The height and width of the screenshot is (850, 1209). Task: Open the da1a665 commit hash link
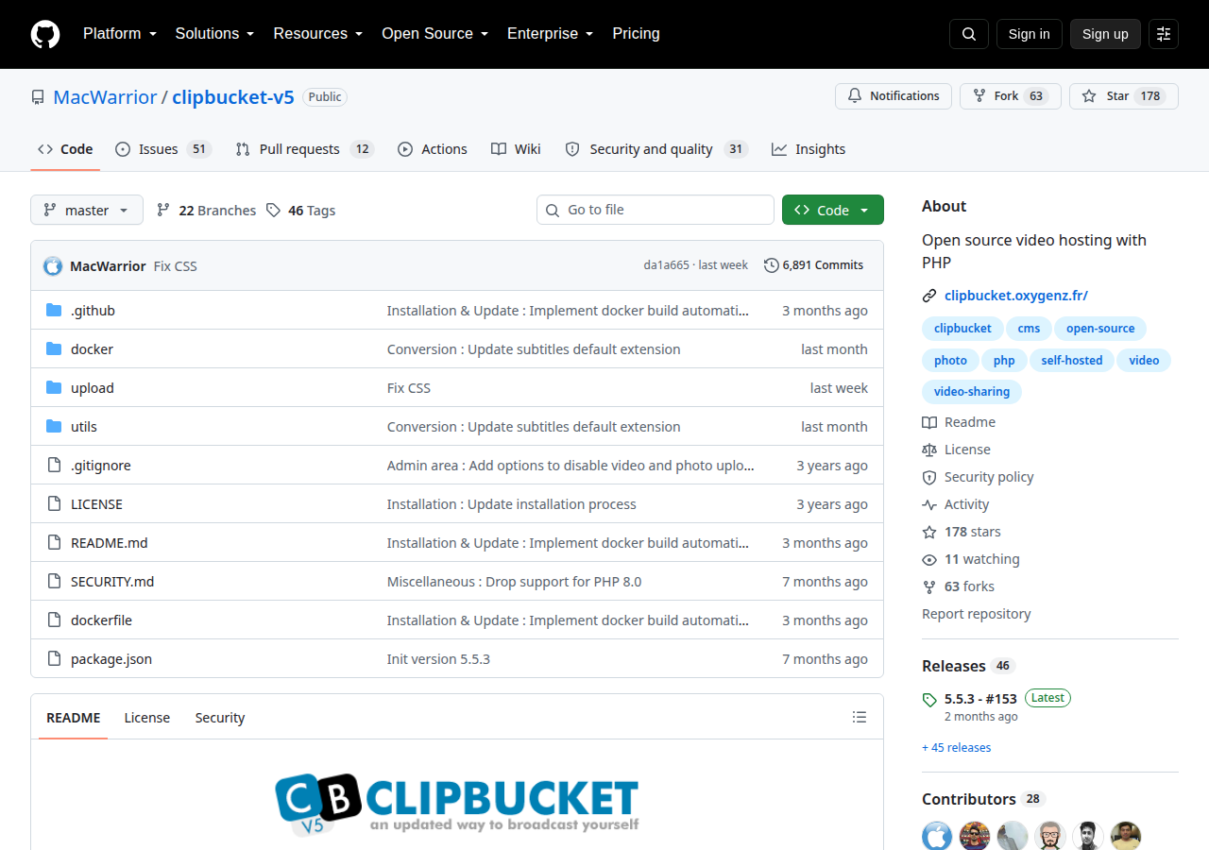pos(667,265)
